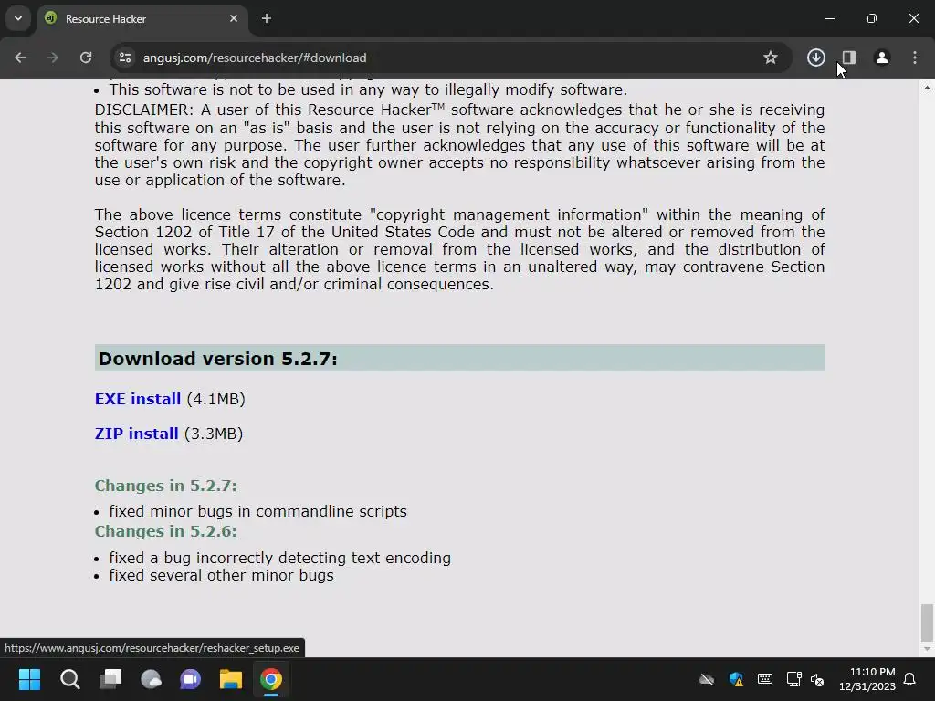
Task: Open the tab search dropdown
Action: click(x=18, y=18)
